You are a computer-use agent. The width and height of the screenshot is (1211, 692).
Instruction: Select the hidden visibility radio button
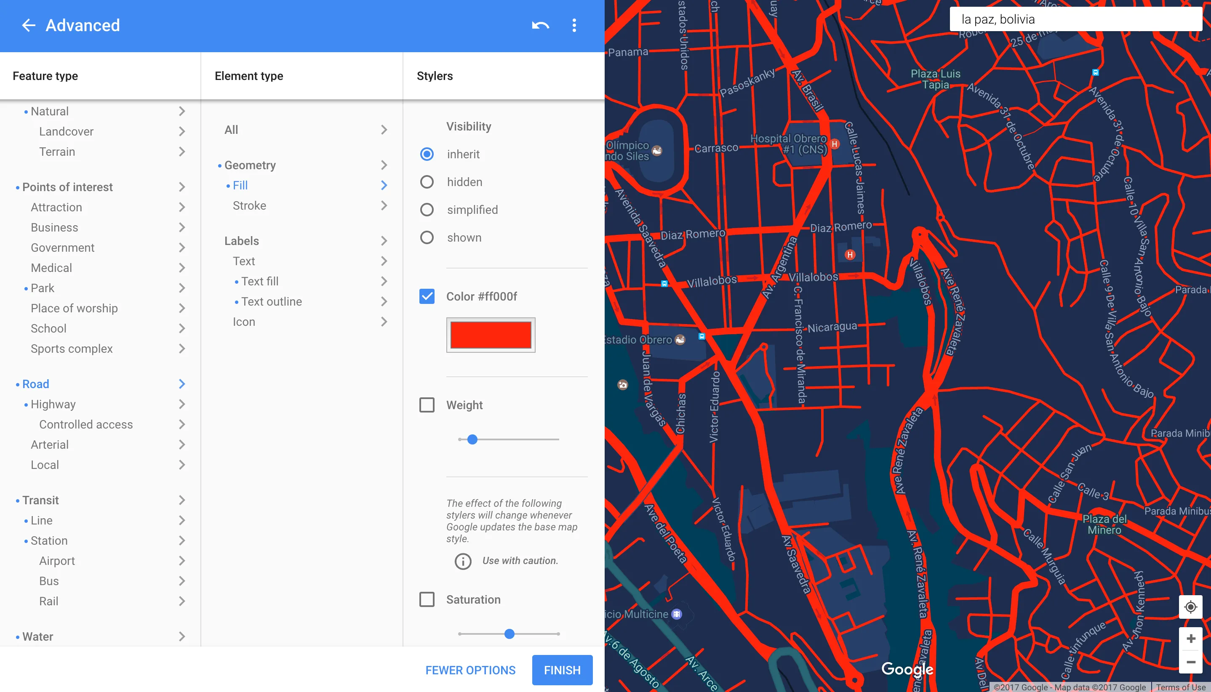(x=427, y=182)
